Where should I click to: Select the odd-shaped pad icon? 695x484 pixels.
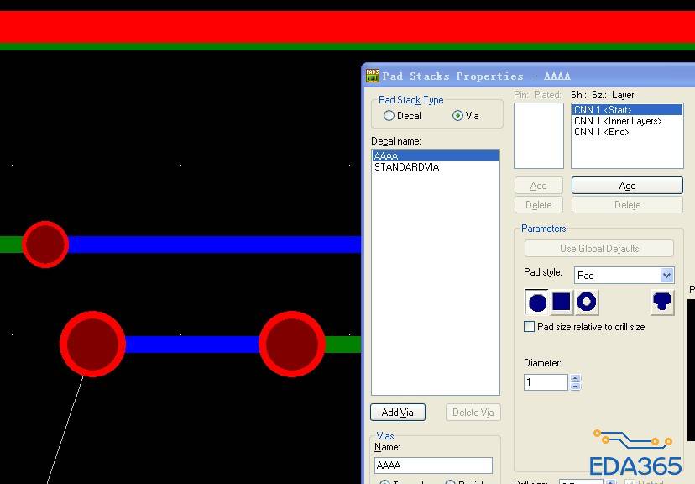662,302
